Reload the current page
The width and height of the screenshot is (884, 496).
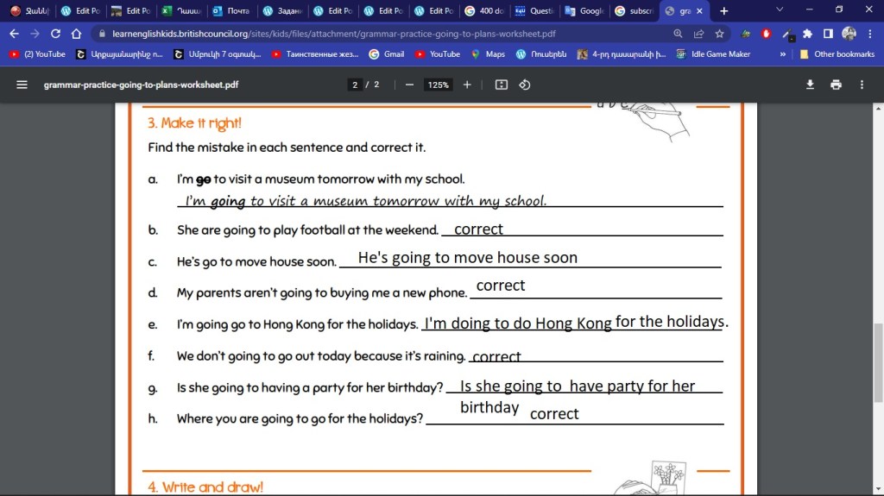coord(56,34)
